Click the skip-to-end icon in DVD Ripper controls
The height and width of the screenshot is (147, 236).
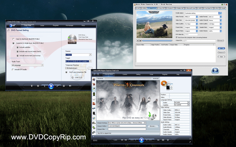tap(158, 140)
